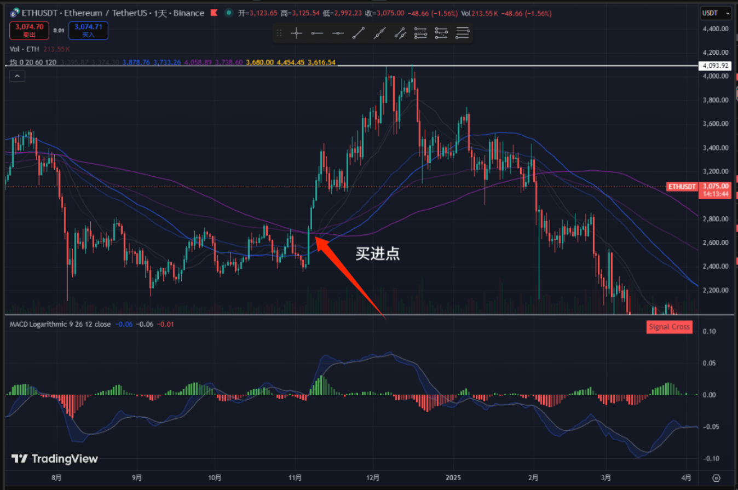
Task: Click the blue 3,074.71 buy button
Action: [88, 30]
